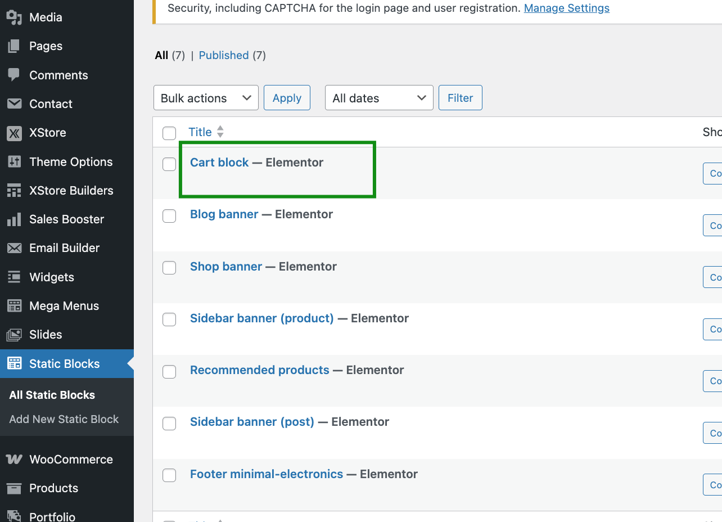Click the Static Blocks icon
Image resolution: width=722 pixels, height=522 pixels.
coord(14,364)
